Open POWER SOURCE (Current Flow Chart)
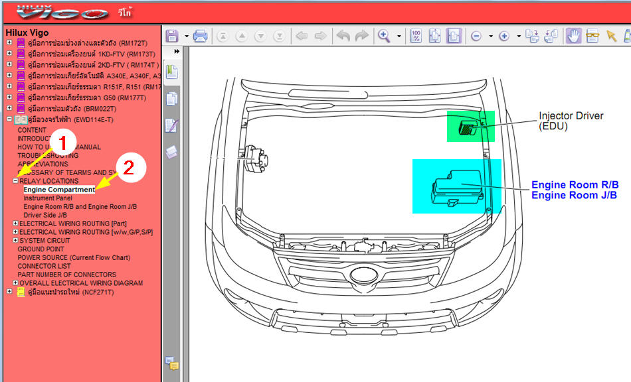Viewport: 631px width, 382px height. (x=74, y=257)
